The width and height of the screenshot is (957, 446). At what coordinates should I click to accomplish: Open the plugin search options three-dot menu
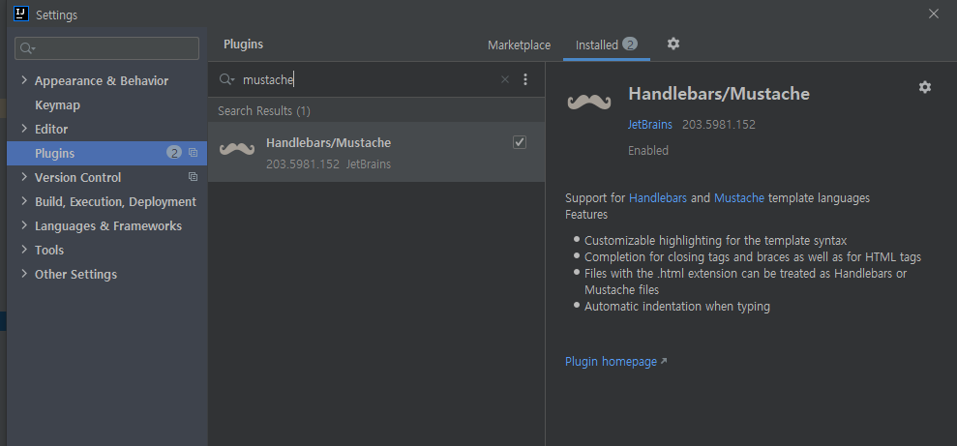tap(525, 79)
